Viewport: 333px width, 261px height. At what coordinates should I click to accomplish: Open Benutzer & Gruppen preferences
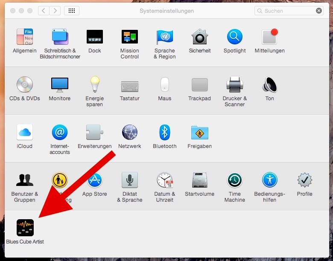pos(25,180)
